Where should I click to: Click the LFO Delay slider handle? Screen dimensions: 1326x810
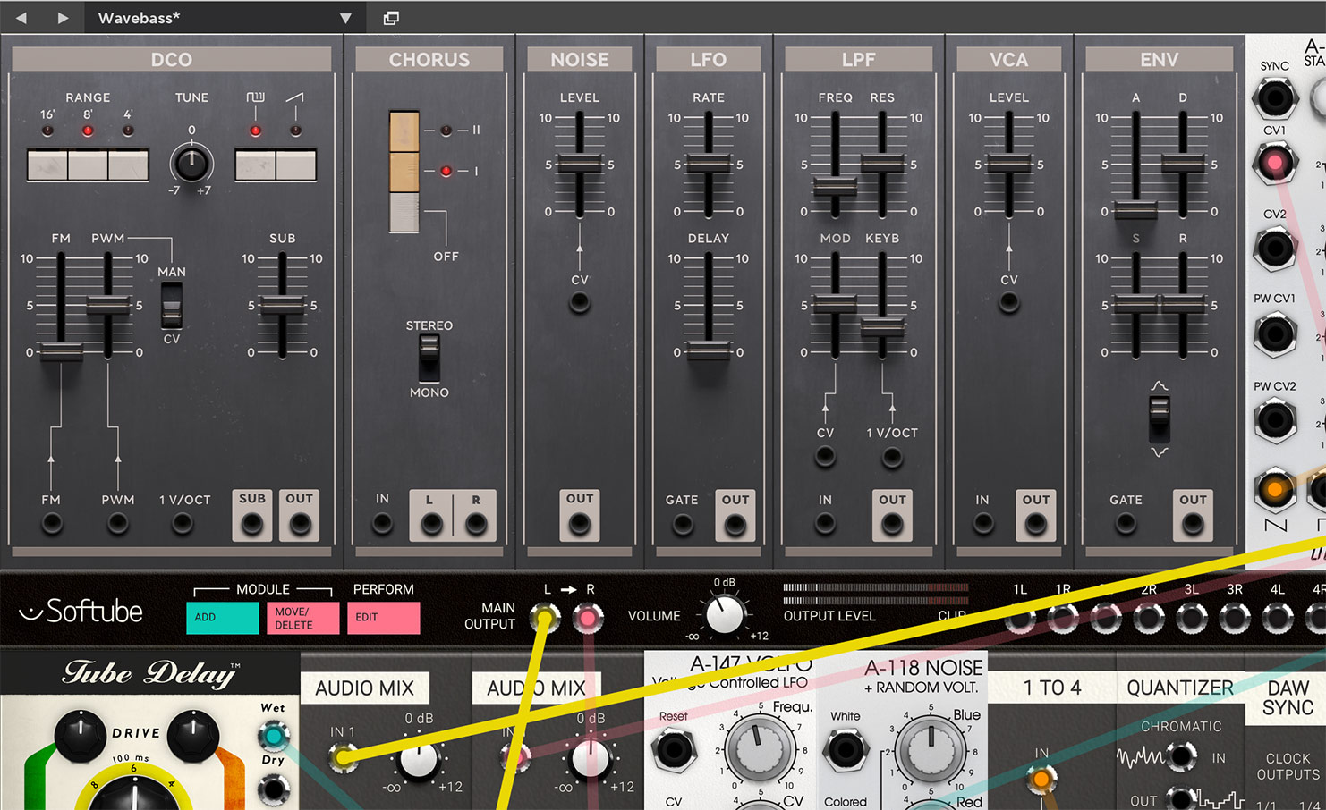(x=709, y=351)
